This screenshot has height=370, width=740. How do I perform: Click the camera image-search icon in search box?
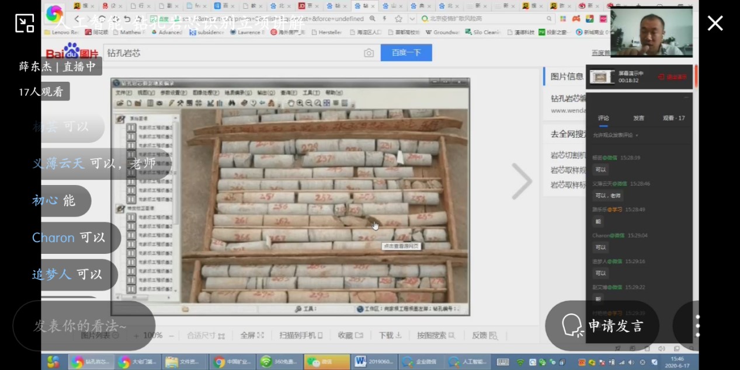point(369,53)
